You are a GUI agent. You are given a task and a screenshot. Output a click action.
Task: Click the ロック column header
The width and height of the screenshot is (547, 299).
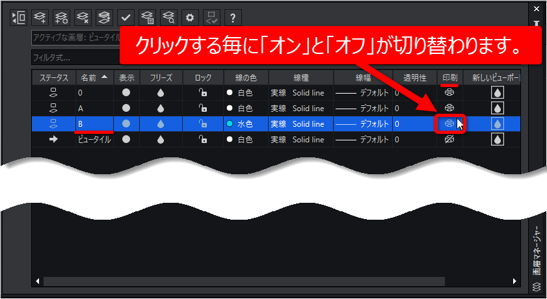203,78
